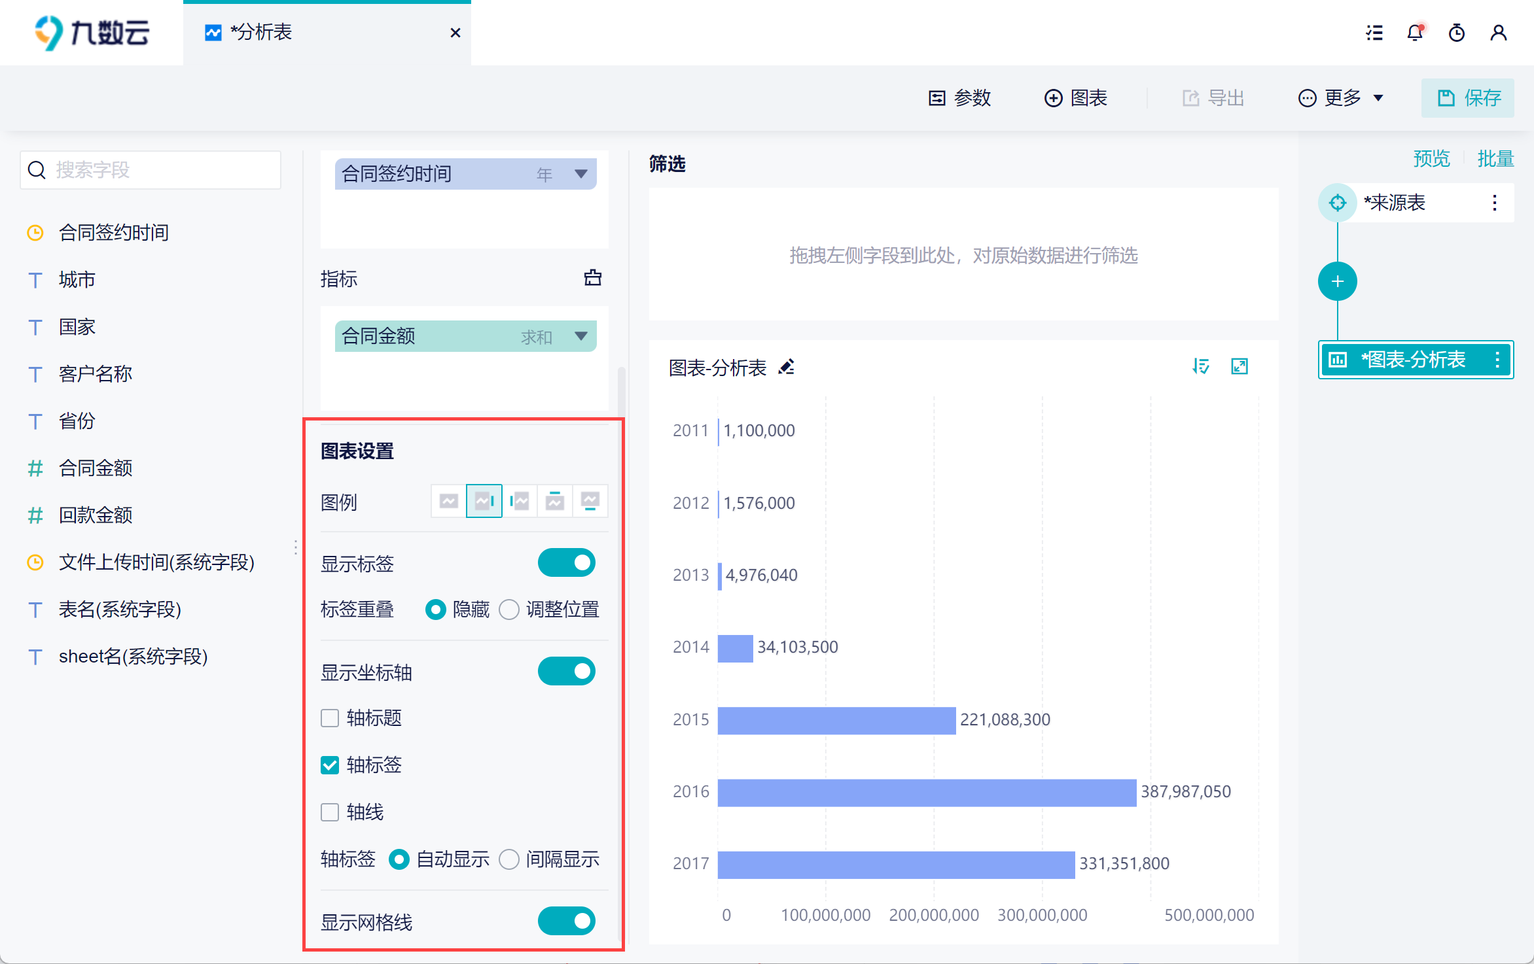The image size is (1534, 964).
Task: Switch to the *分析表 tab
Action: [262, 33]
